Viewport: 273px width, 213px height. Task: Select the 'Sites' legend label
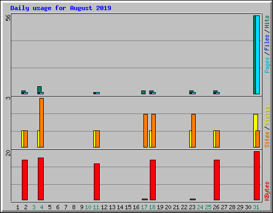[267, 140]
